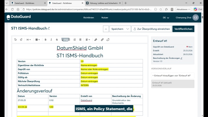Go back in browser history
This screenshot has width=208, height=117.
pyautogui.click(x=7, y=9)
